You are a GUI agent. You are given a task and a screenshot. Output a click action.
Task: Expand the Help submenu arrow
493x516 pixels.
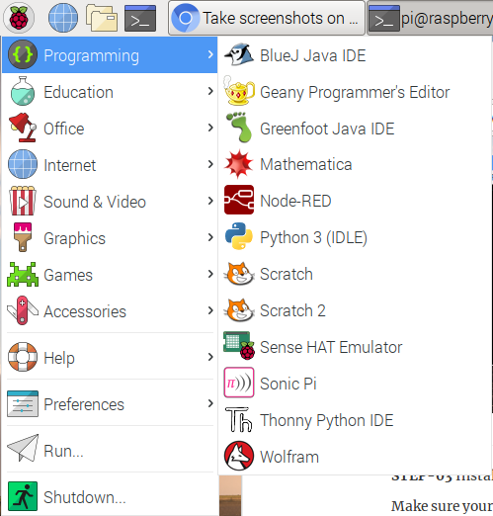210,357
